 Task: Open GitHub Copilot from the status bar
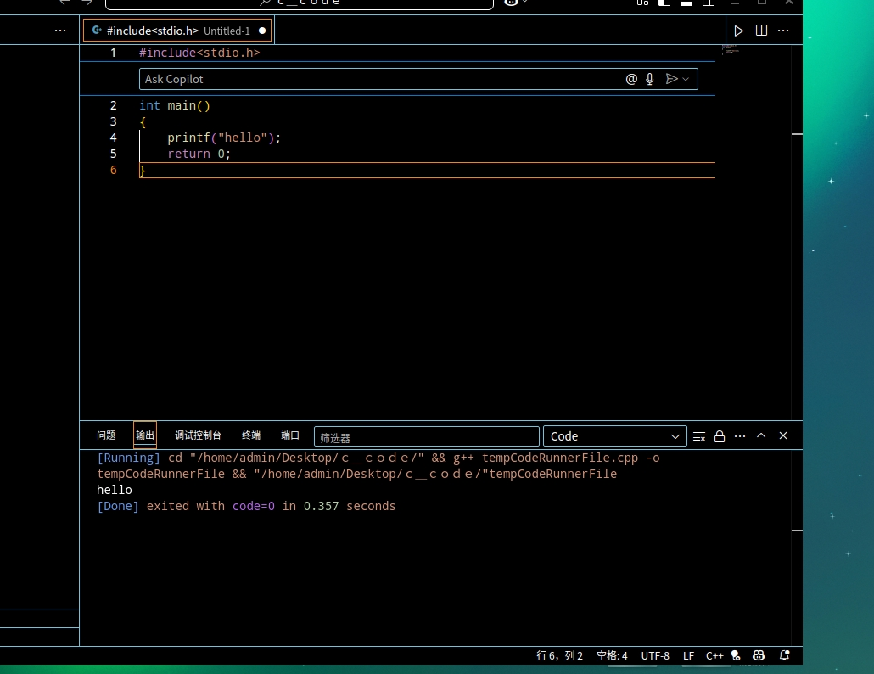coord(758,655)
